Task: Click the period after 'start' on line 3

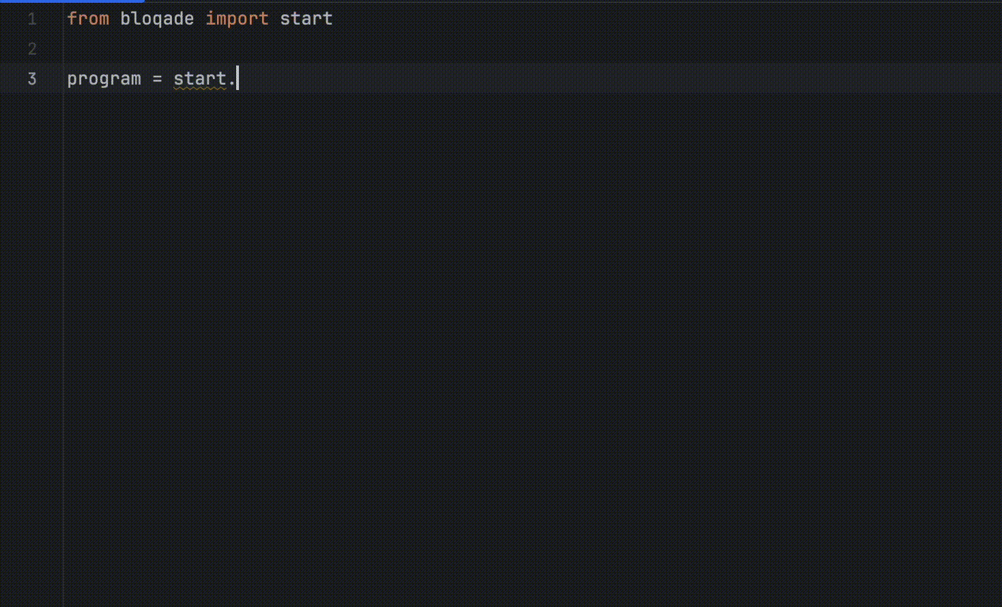Action: 232,80
